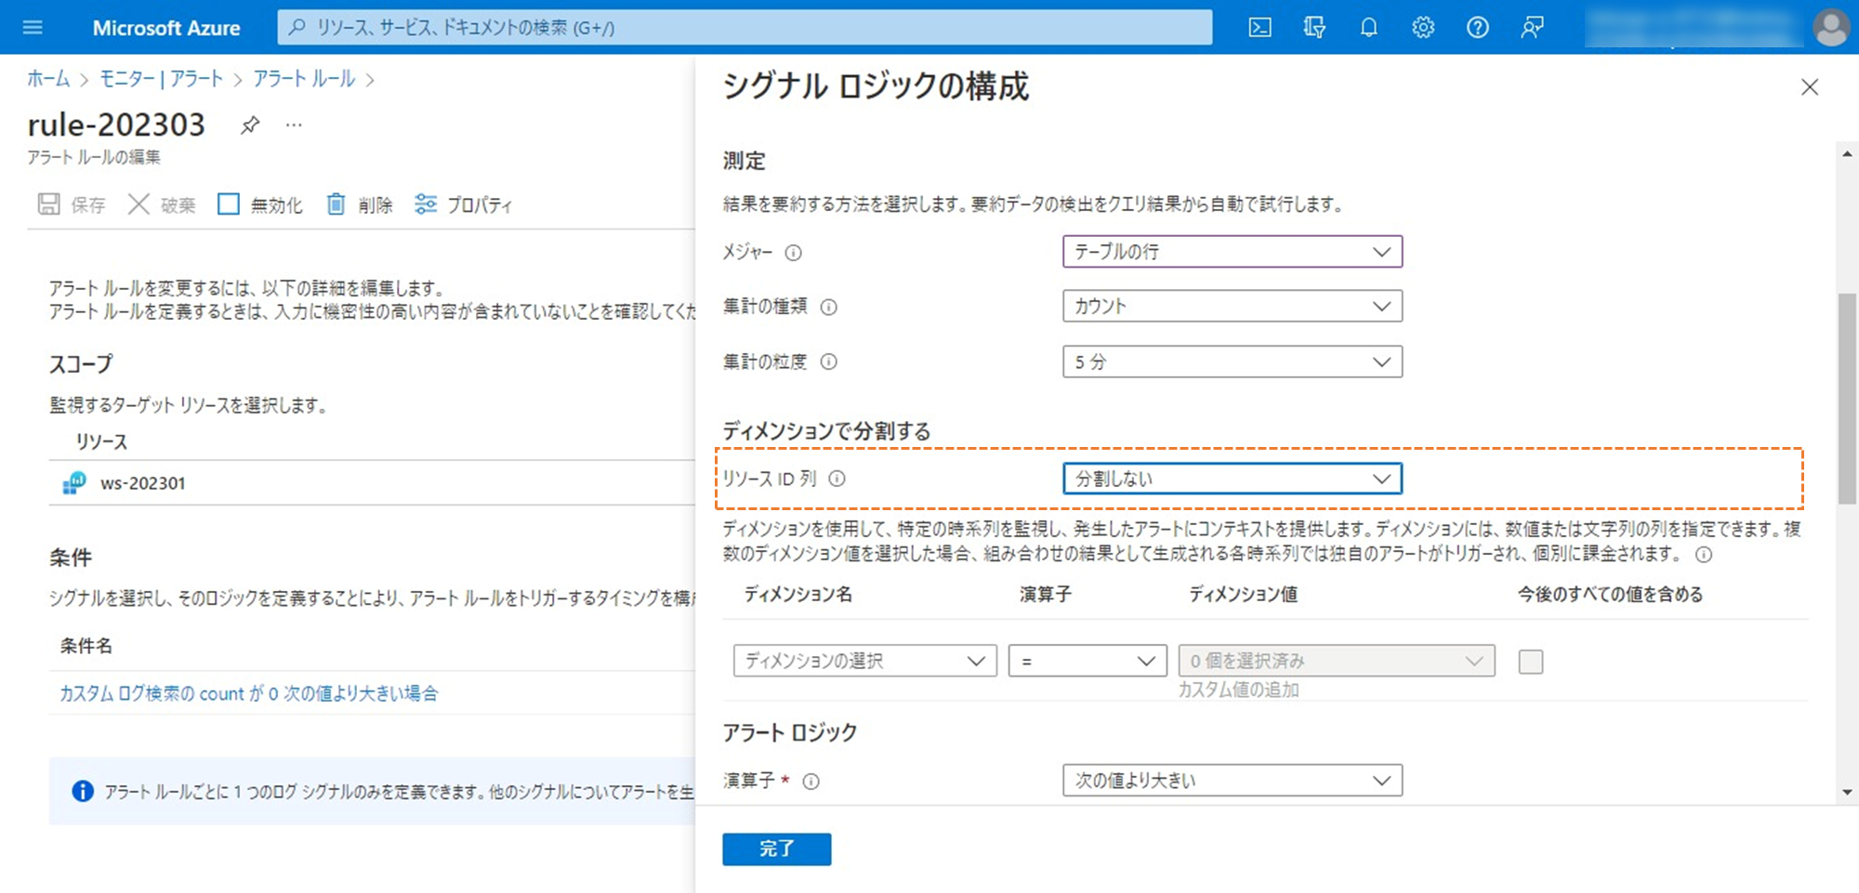Open the help question mark icon

pyautogui.click(x=1477, y=28)
